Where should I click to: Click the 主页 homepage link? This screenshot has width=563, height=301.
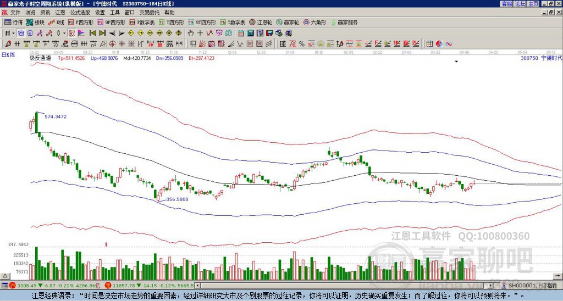coord(533,4)
